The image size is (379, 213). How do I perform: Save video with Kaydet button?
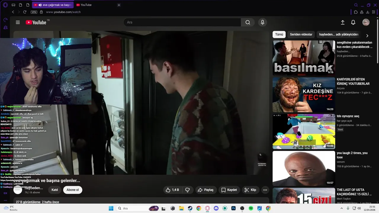[229, 190]
